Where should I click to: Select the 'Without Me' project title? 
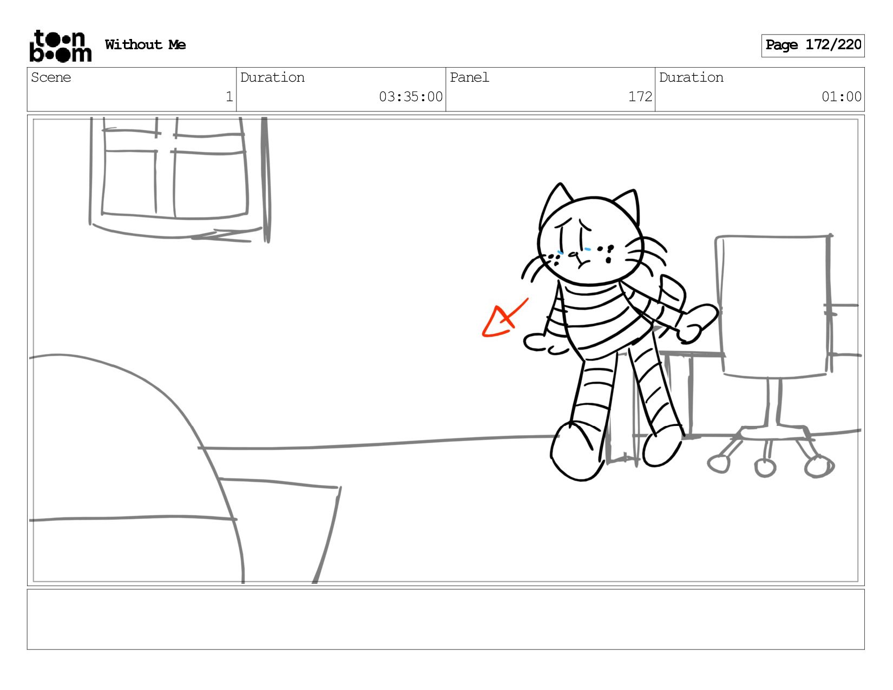(x=146, y=45)
